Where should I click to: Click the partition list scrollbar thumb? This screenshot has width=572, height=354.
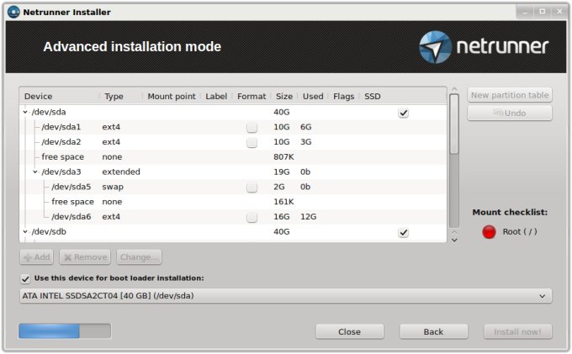[454, 124]
